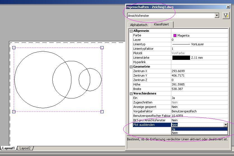Click the top-right viewport grip handle

(x=102, y=48)
